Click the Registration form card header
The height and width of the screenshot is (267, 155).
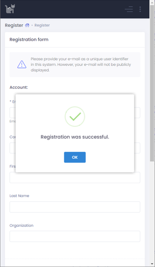pyautogui.click(x=75, y=39)
